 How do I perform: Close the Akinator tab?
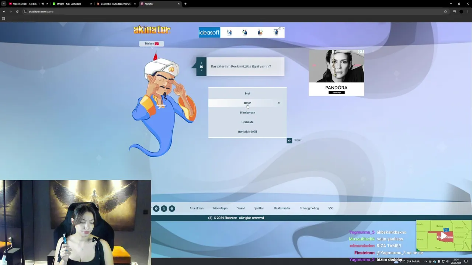point(179,4)
